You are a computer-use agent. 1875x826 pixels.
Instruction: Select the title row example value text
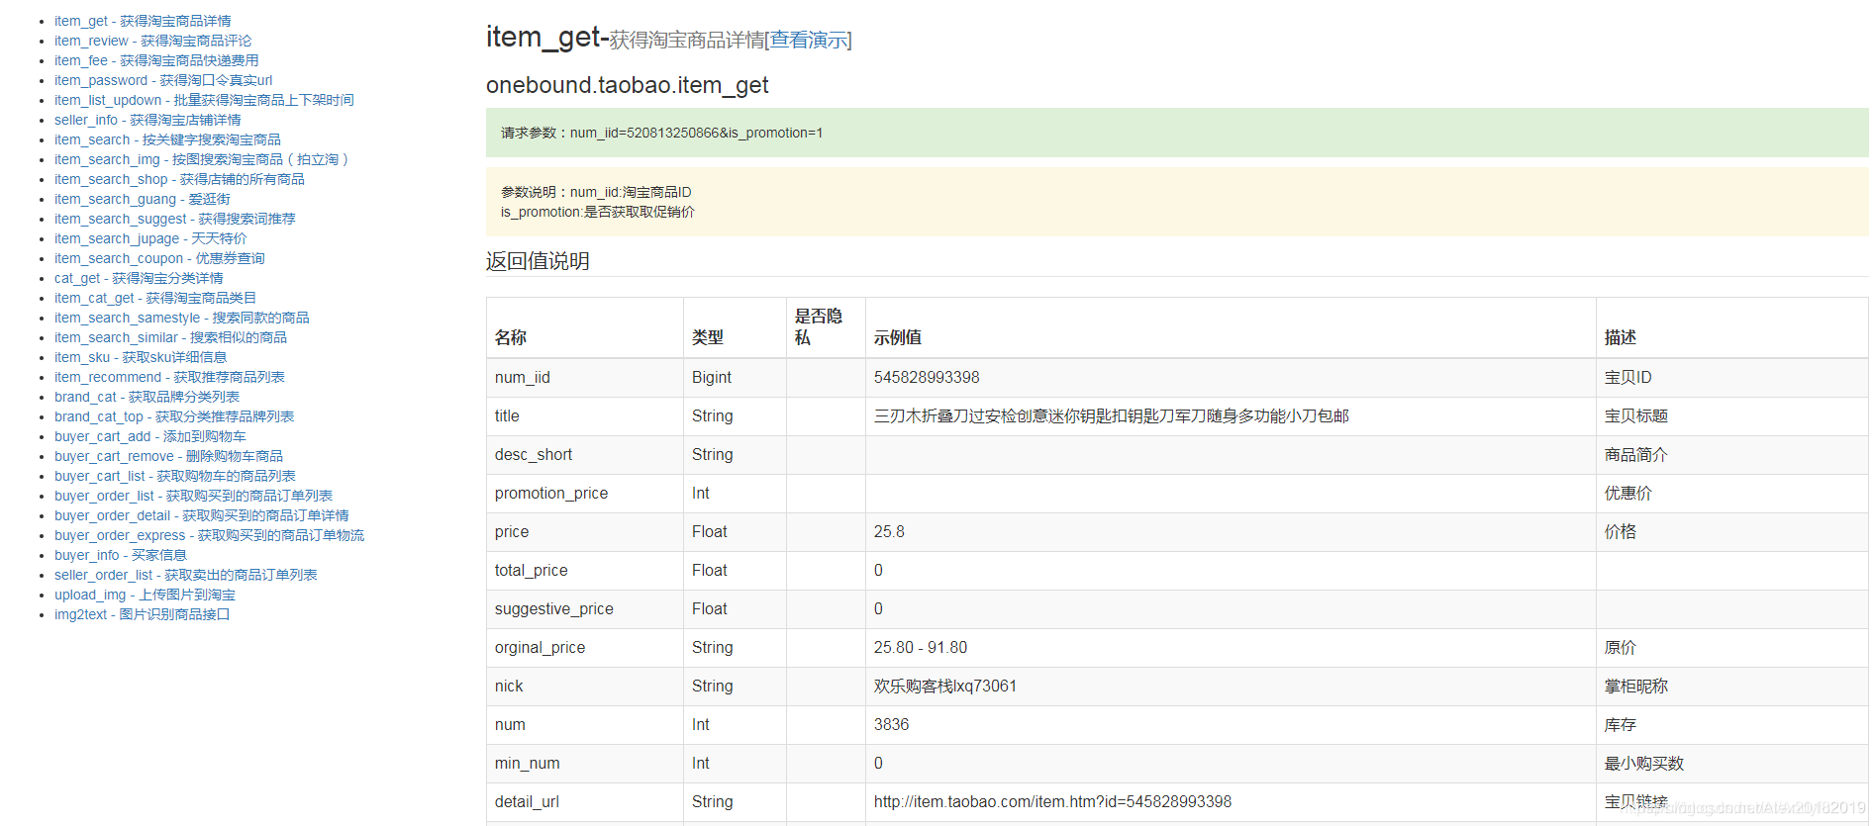[x=1112, y=415]
